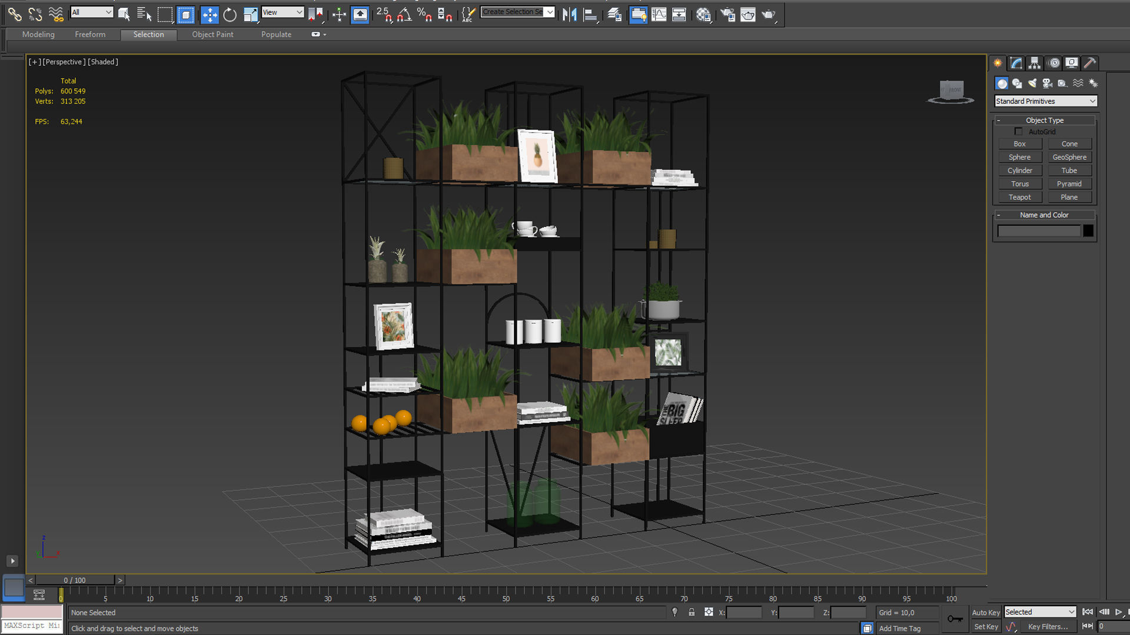Image resolution: width=1130 pixels, height=635 pixels.
Task: Click the Align tool icon
Action: coord(590,14)
